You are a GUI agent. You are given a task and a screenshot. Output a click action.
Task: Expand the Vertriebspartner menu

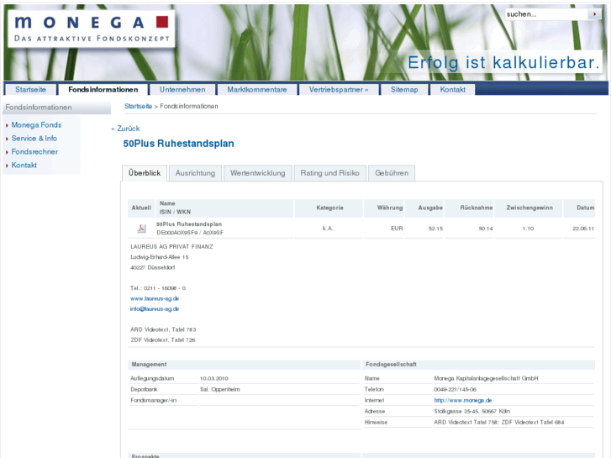(338, 90)
